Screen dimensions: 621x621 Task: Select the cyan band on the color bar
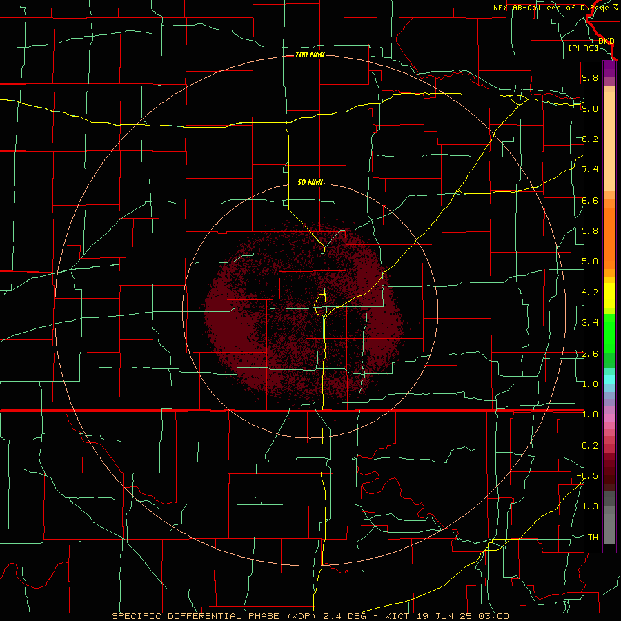tap(609, 379)
